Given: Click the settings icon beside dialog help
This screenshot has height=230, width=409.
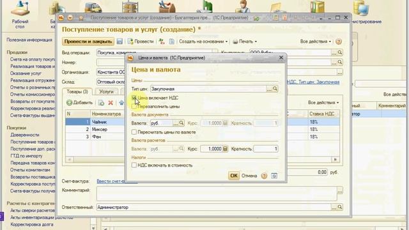Looking at the screenshot, I should 274,176.
